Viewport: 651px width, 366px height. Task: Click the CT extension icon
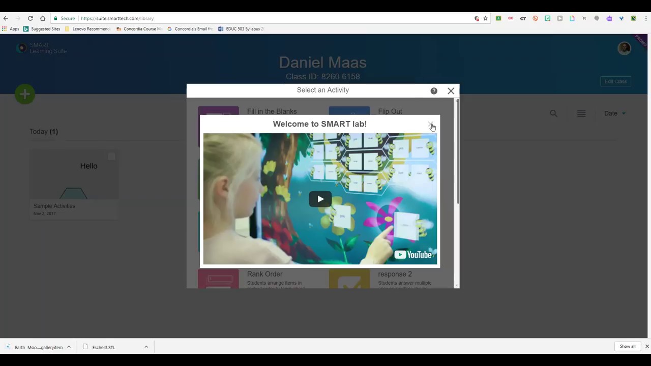523,18
